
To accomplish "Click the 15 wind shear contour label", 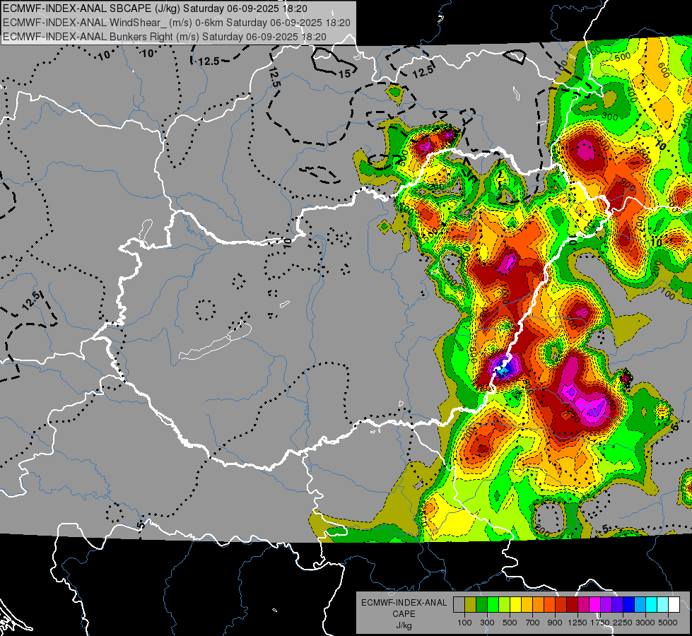I will pyautogui.click(x=345, y=73).
